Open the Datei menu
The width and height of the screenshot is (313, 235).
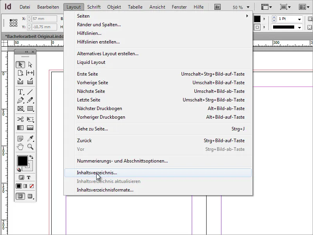pyautogui.click(x=25, y=7)
